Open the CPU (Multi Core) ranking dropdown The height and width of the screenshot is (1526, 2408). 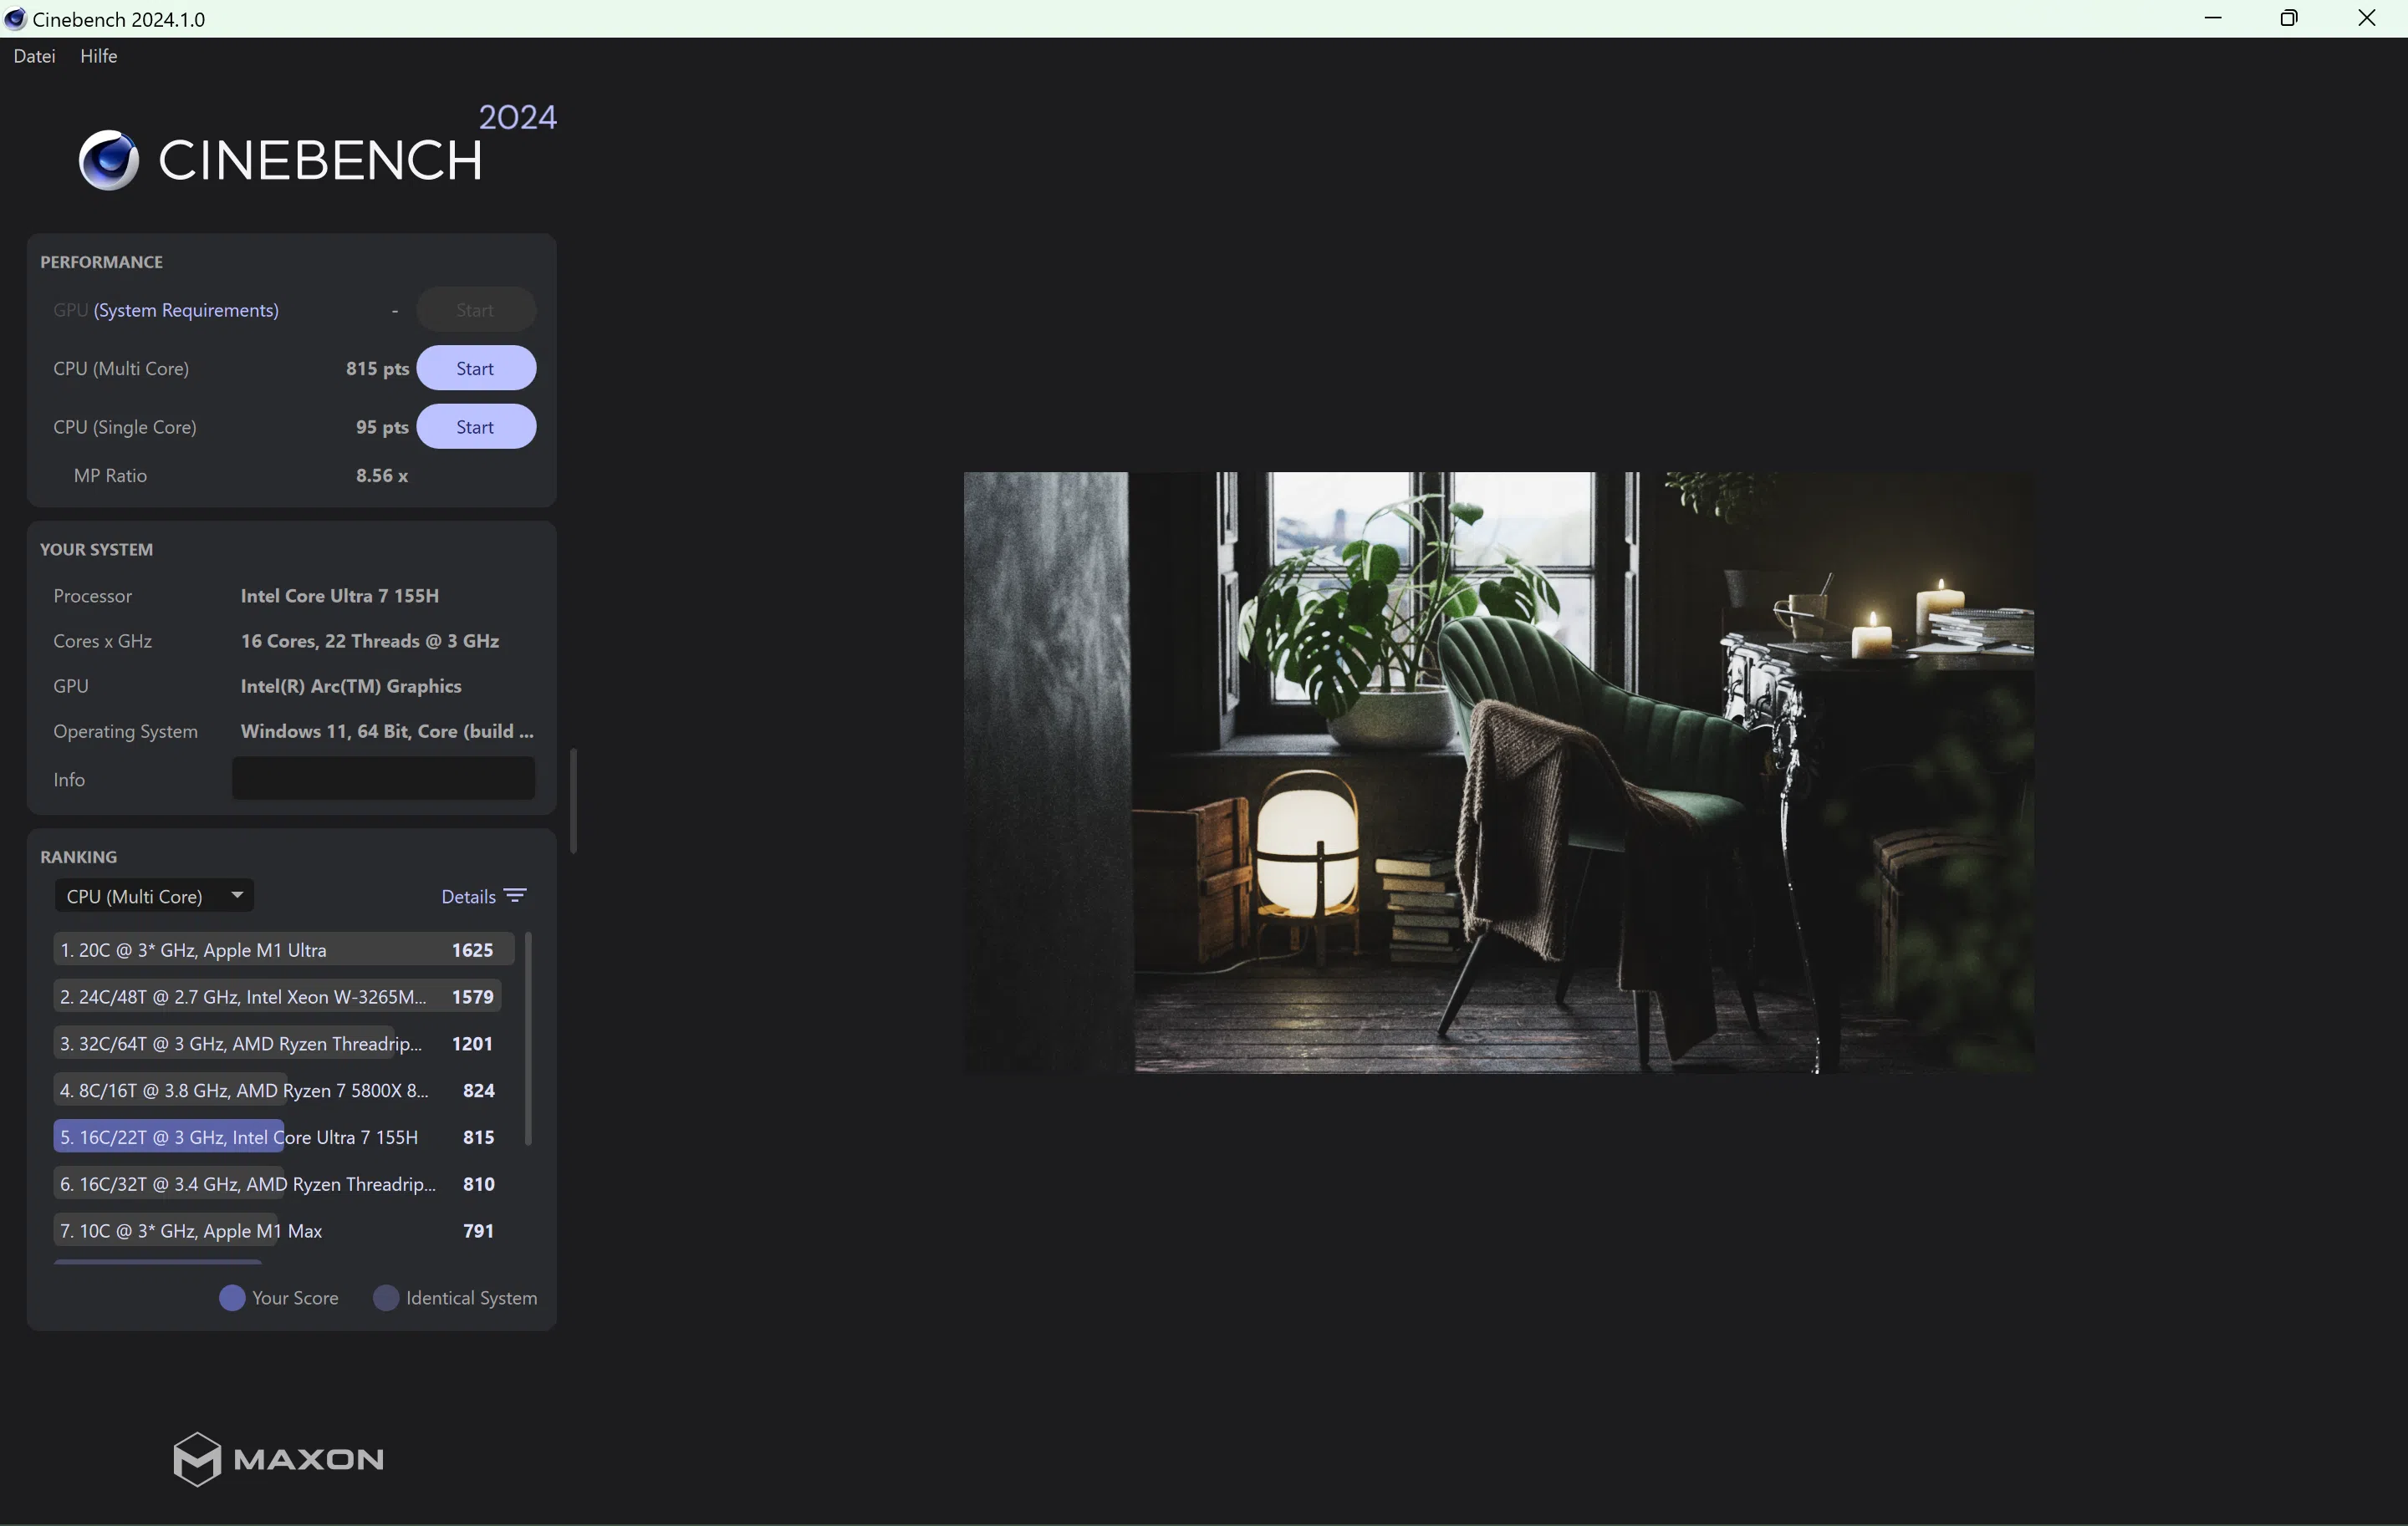pyautogui.click(x=153, y=895)
